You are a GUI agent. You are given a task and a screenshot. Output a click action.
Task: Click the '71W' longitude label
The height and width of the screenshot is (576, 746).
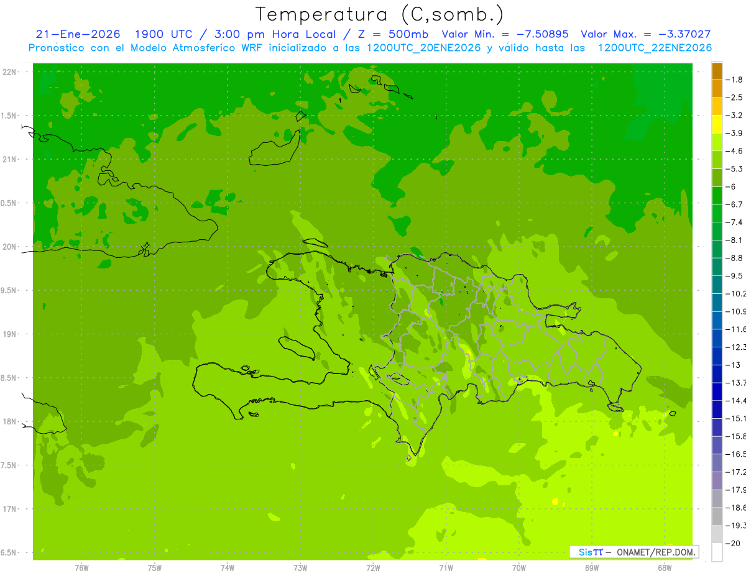point(446,567)
